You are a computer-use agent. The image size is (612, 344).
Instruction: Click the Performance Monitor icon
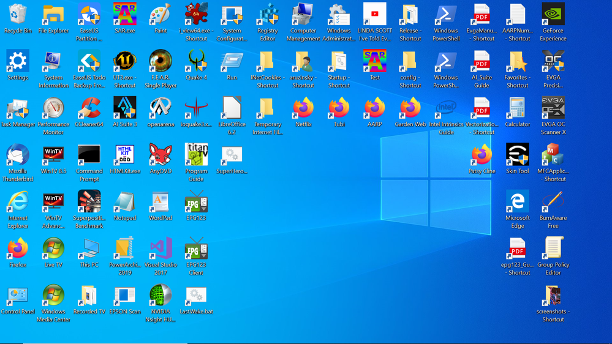point(53,108)
